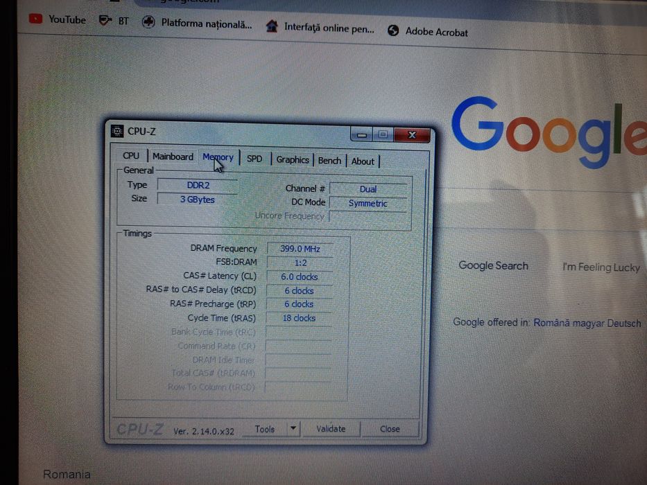Open Interfață online bookmark
Viewport: 647px width, 485px height.
click(x=320, y=27)
